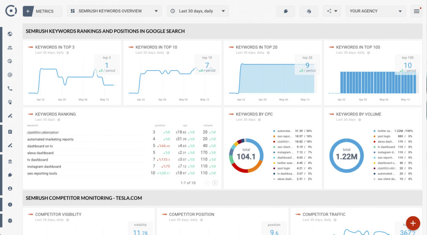The image size is (427, 235).
Task: Open the people group sidebar icon
Action: [10, 48]
